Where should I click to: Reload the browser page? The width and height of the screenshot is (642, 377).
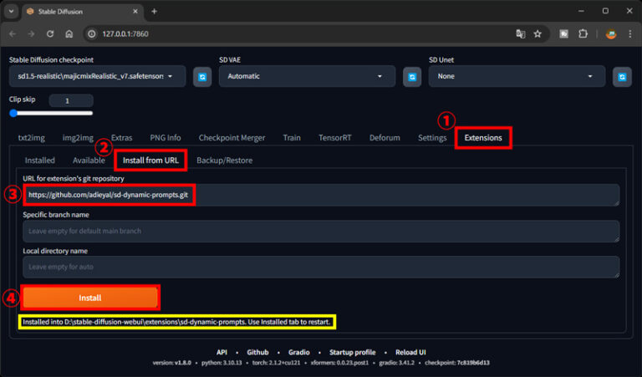(51, 34)
